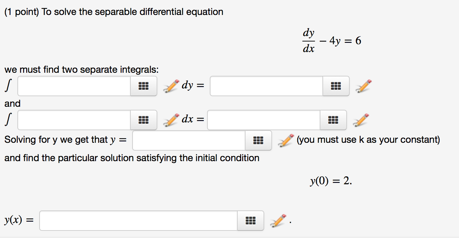Open the pencil editor after the second integral result
Screen dimensions: 459x240
pos(360,120)
